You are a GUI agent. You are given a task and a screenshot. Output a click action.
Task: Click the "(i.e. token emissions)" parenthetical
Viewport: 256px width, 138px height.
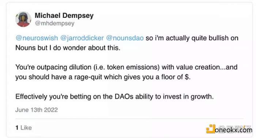[x=127, y=67]
